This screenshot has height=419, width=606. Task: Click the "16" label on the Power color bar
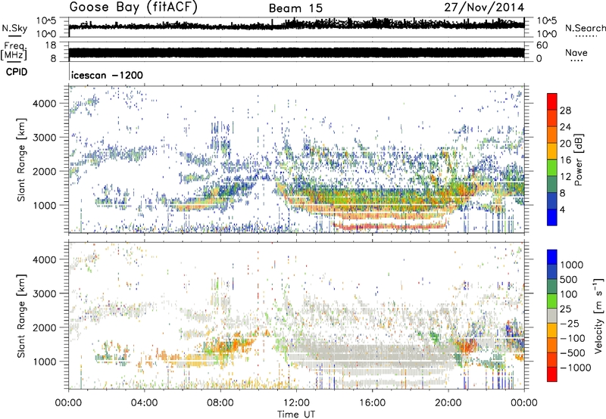coord(565,160)
